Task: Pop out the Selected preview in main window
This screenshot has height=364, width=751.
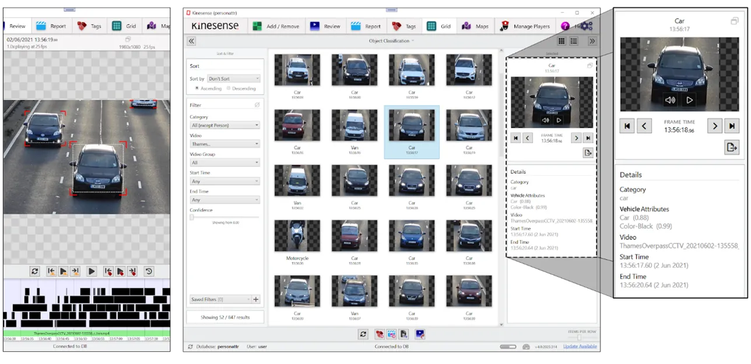Action: (x=590, y=66)
